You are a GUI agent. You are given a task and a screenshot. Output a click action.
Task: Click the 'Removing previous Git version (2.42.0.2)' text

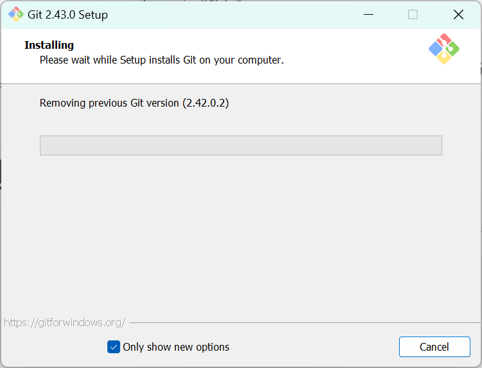134,103
